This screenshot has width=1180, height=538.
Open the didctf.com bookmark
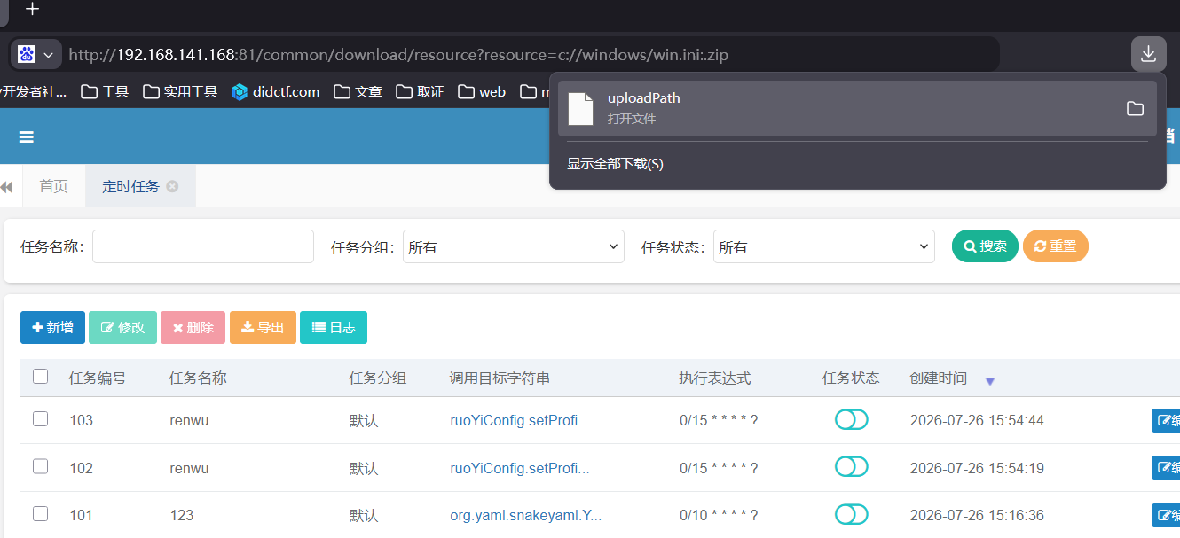(x=276, y=91)
